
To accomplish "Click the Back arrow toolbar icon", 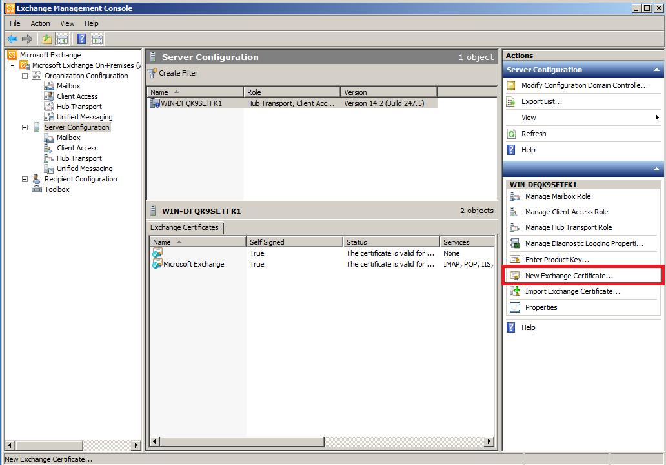I will (x=12, y=39).
